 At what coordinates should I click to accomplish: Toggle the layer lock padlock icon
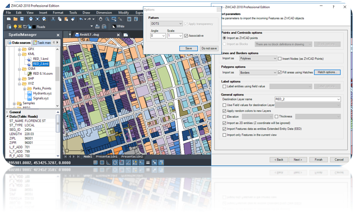pyautogui.click(x=29, y=27)
